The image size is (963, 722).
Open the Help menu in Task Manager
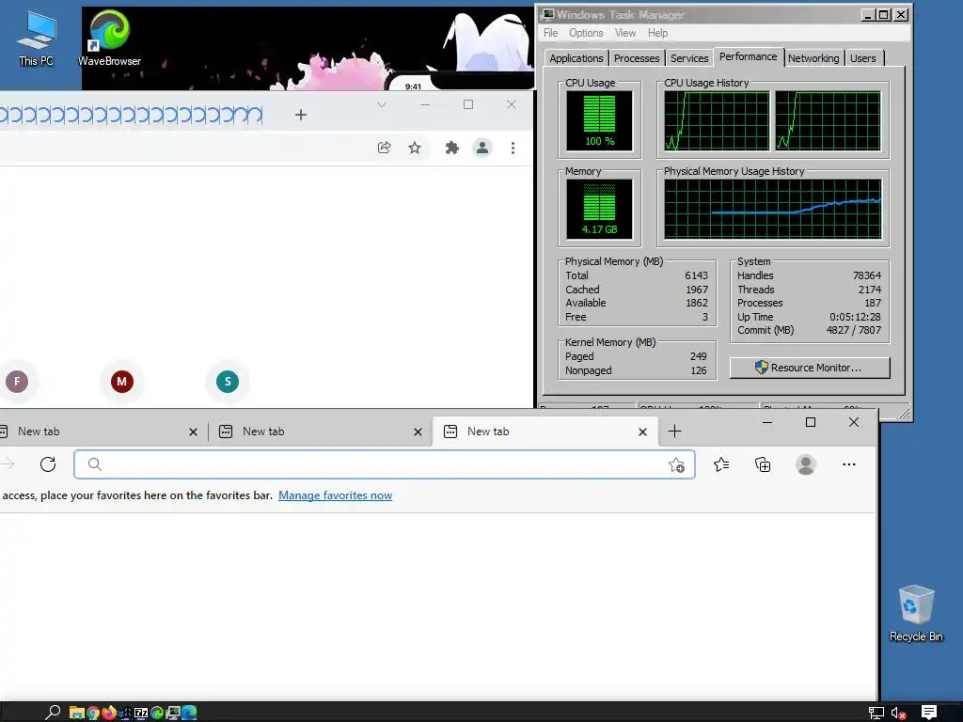tap(657, 33)
